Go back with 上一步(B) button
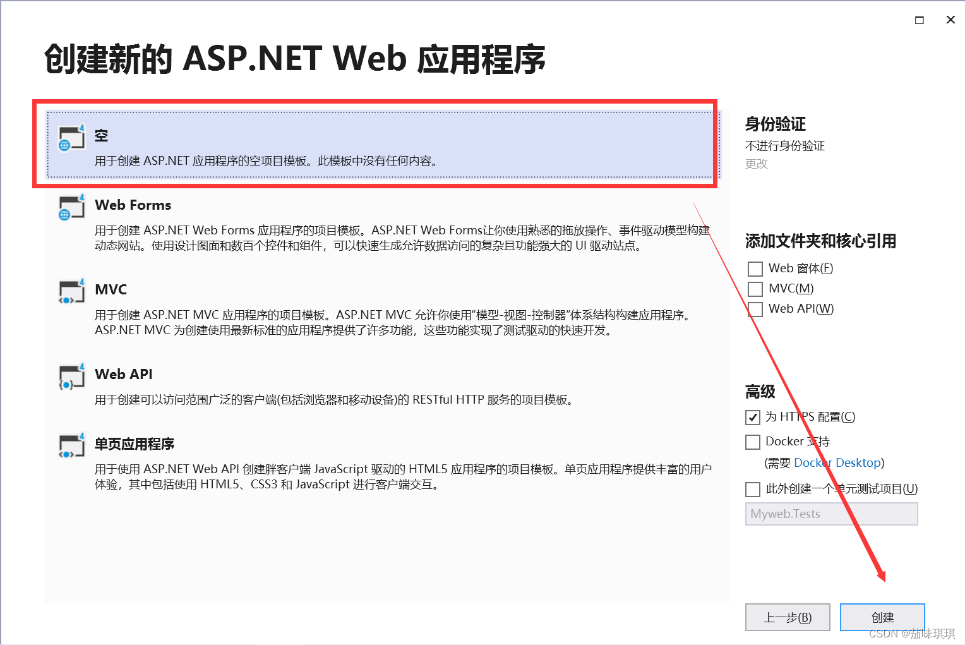The width and height of the screenshot is (965, 645). (788, 617)
